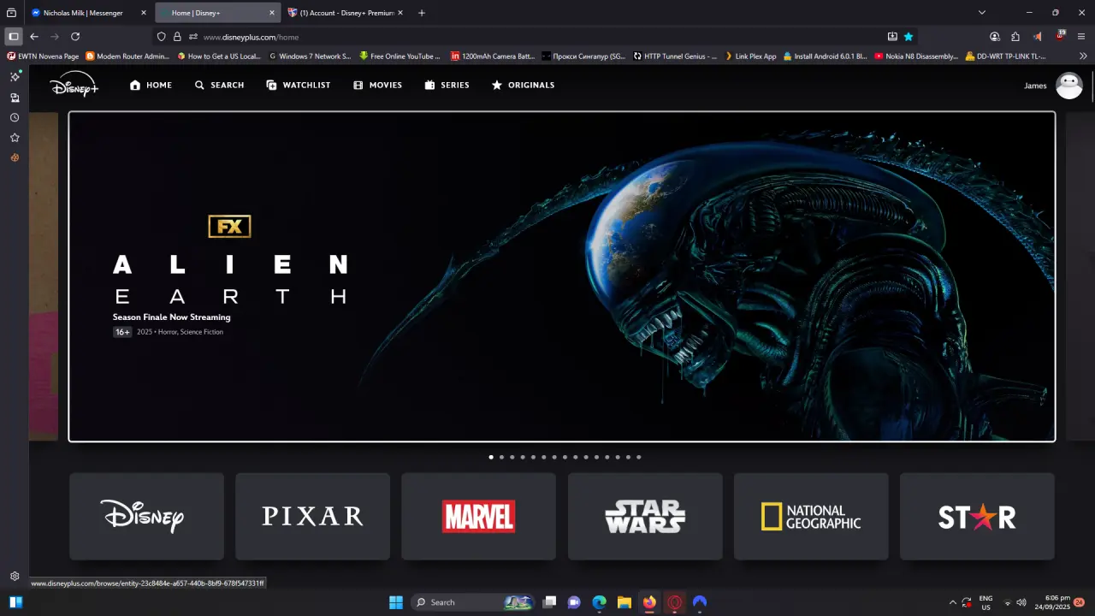Switch to the Nicholas Milk Messenger tab
This screenshot has width=1095, height=616.
click(88, 13)
